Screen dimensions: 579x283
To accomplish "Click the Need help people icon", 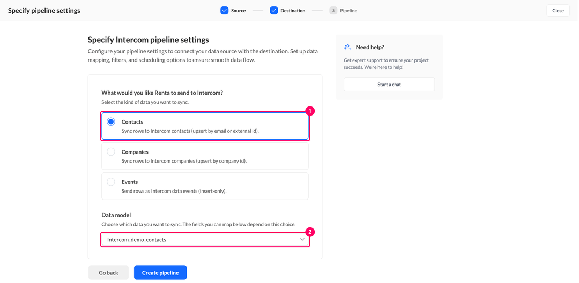I will (x=347, y=47).
